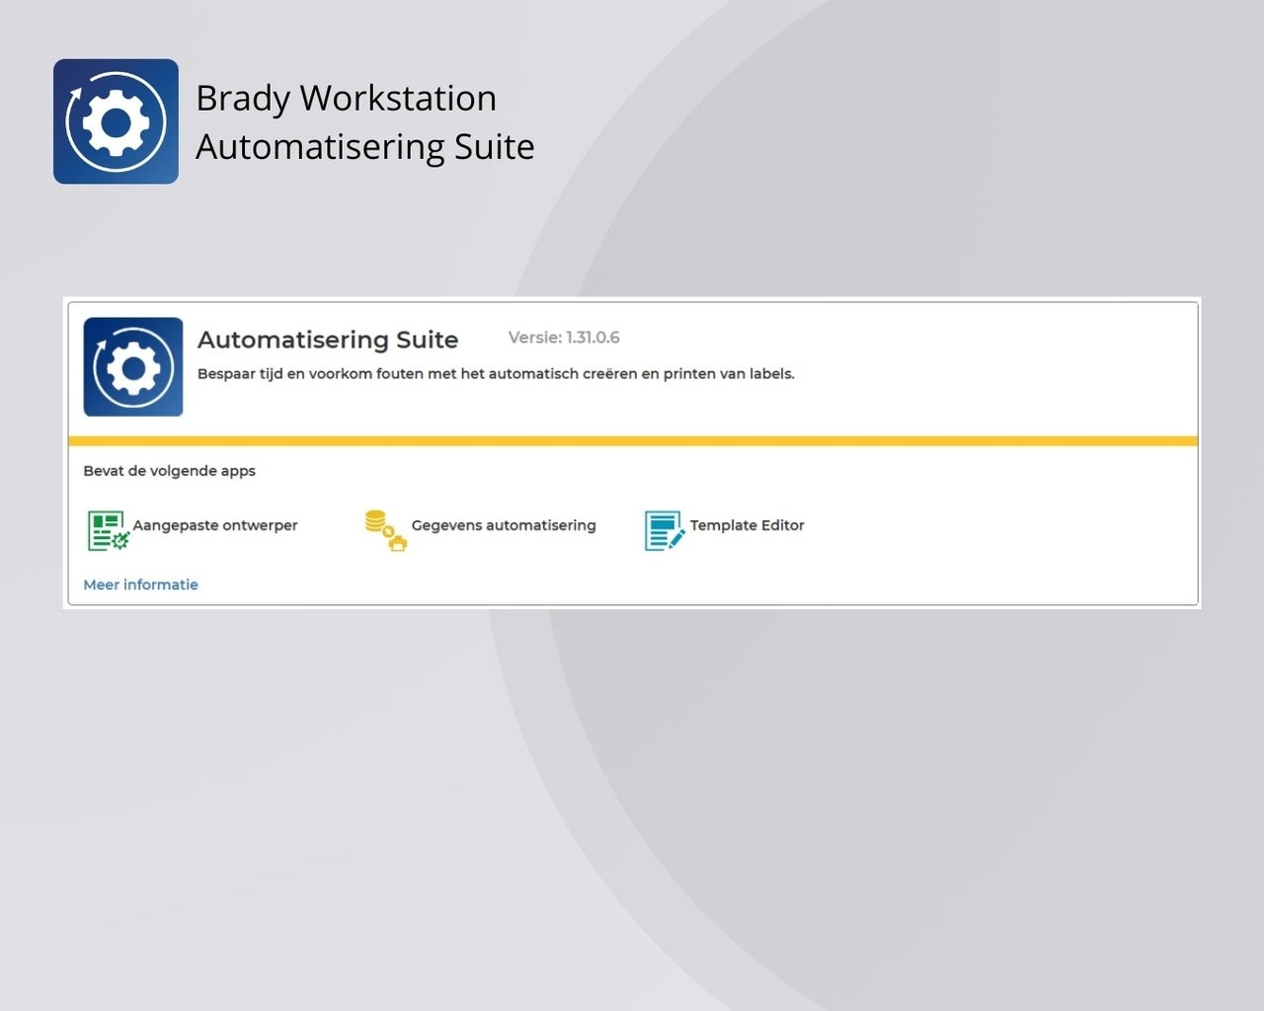The image size is (1264, 1011).
Task: Launch the Template Editor pencil icon
Action: pos(664,530)
